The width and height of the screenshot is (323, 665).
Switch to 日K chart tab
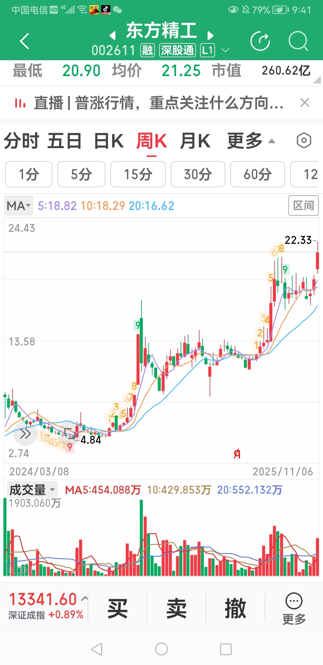click(x=109, y=141)
